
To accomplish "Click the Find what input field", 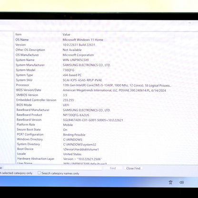I will pos(53,168).
